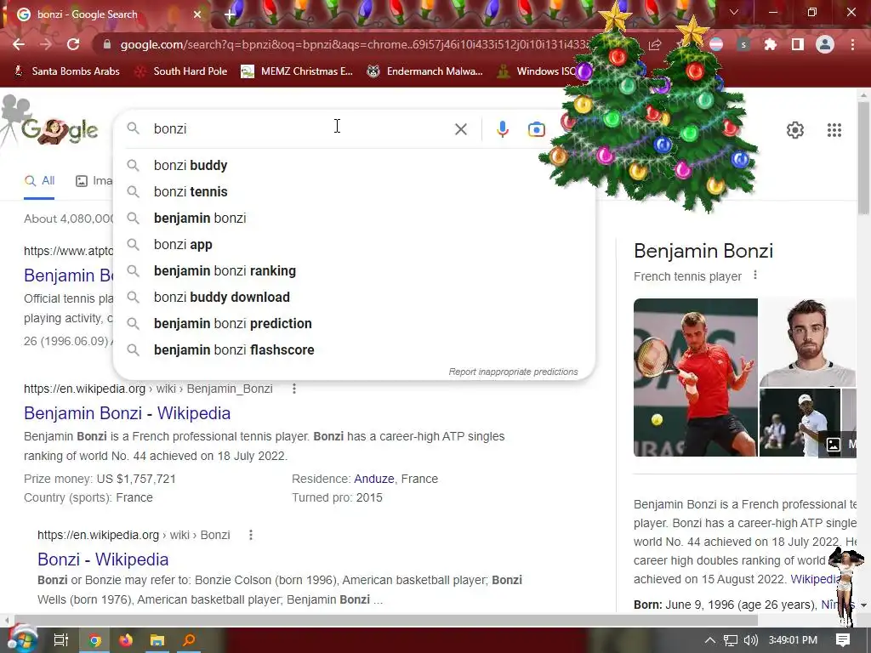The height and width of the screenshot is (653, 871).
Task: Open the tab search dropdown arrow
Action: (x=733, y=12)
